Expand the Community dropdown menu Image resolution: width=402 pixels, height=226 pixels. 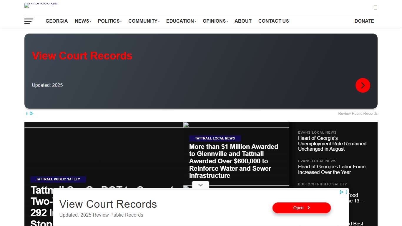pyautogui.click(x=144, y=21)
